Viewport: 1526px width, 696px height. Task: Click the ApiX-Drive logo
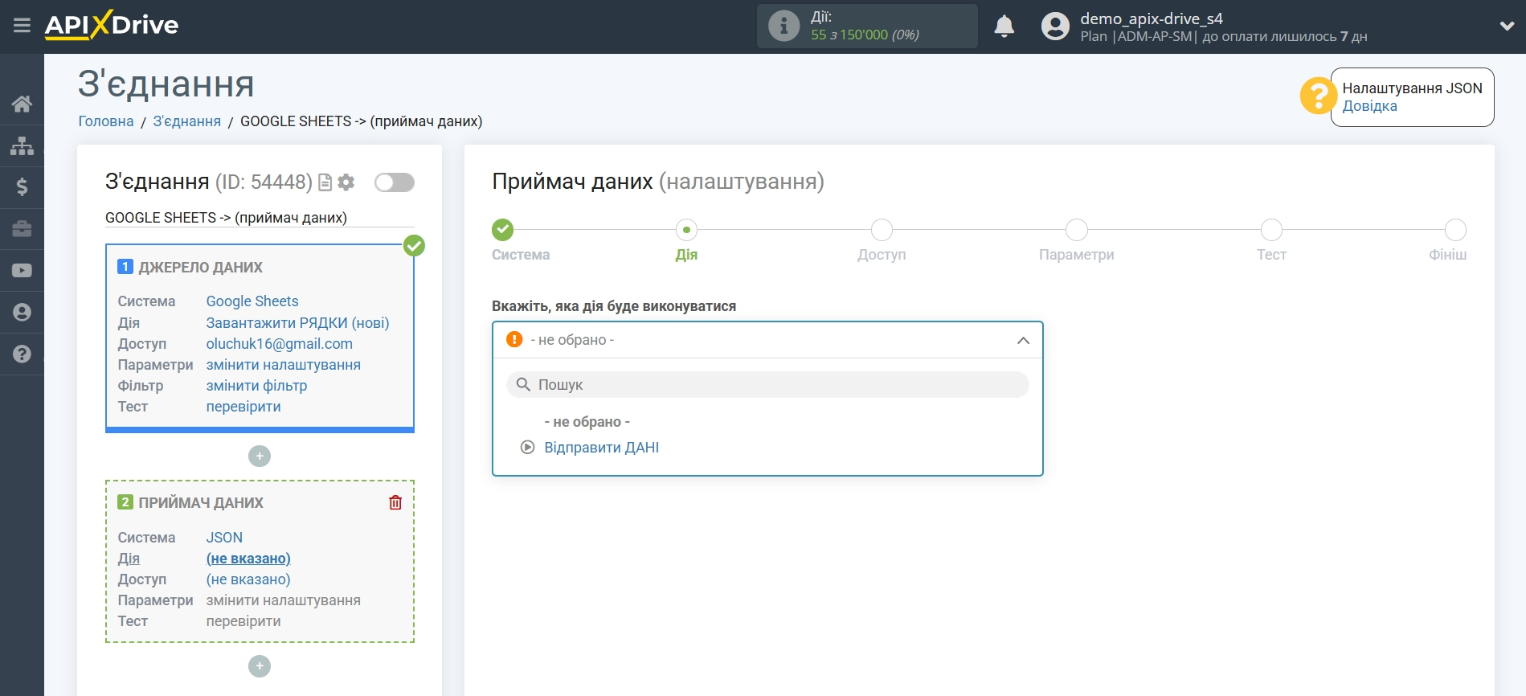[112, 25]
